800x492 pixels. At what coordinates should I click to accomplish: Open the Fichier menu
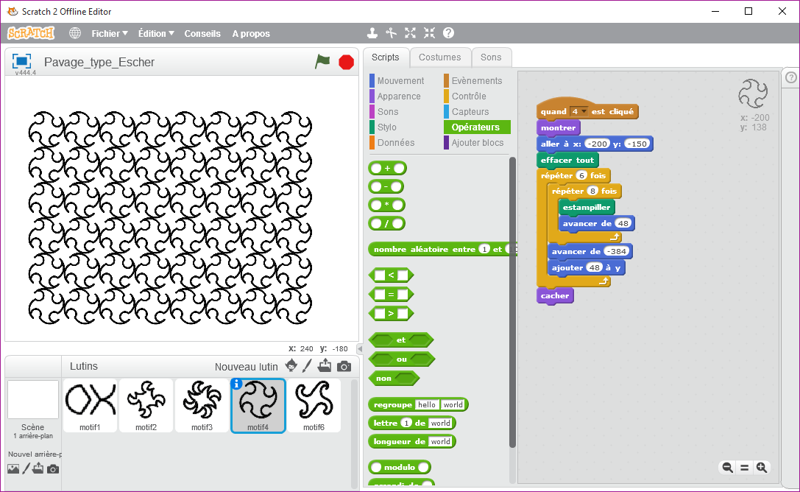109,33
